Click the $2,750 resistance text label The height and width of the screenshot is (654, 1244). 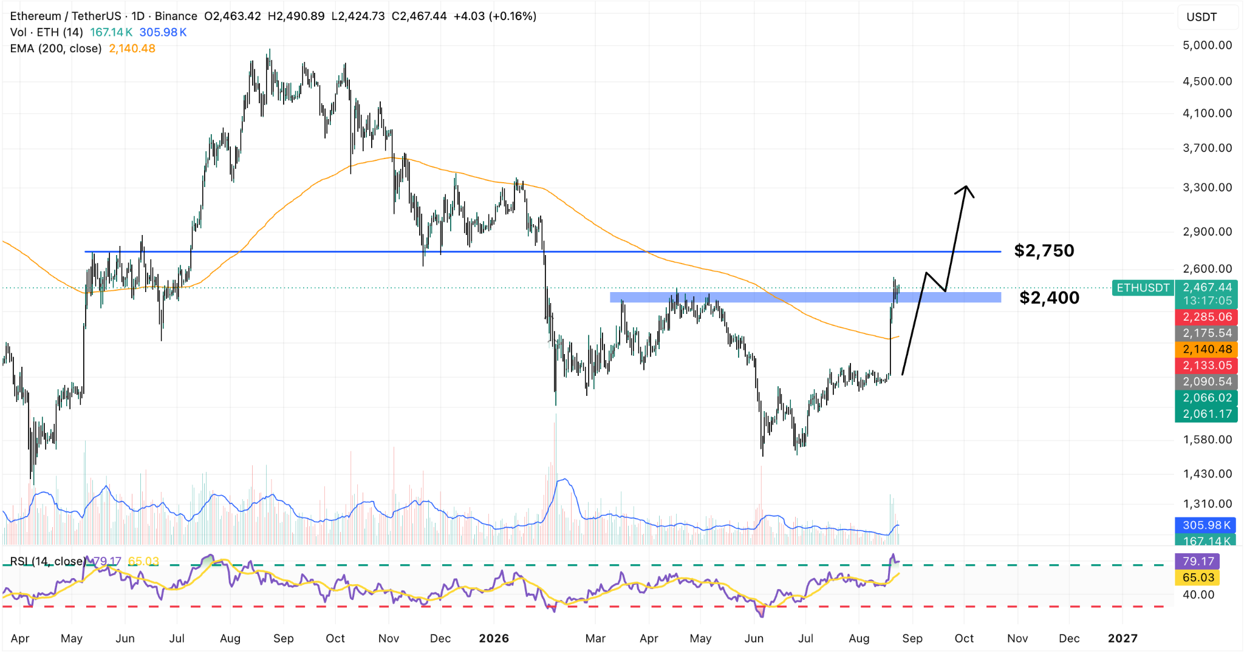[x=1044, y=251]
